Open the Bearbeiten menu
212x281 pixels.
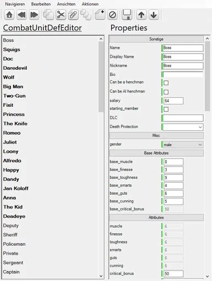(x=41, y=4)
